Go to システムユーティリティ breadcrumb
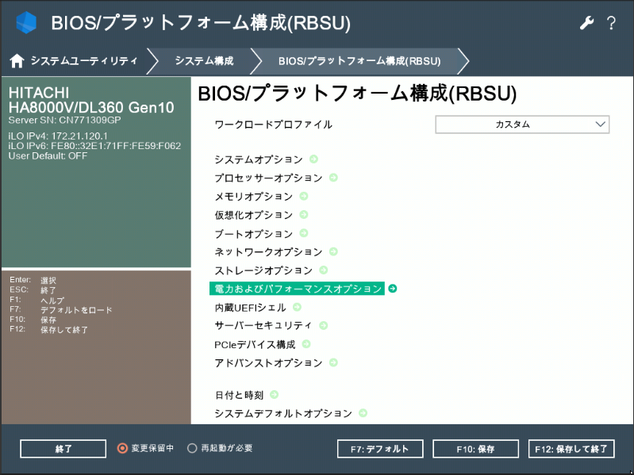Image resolution: width=634 pixels, height=475 pixels. coord(84,61)
